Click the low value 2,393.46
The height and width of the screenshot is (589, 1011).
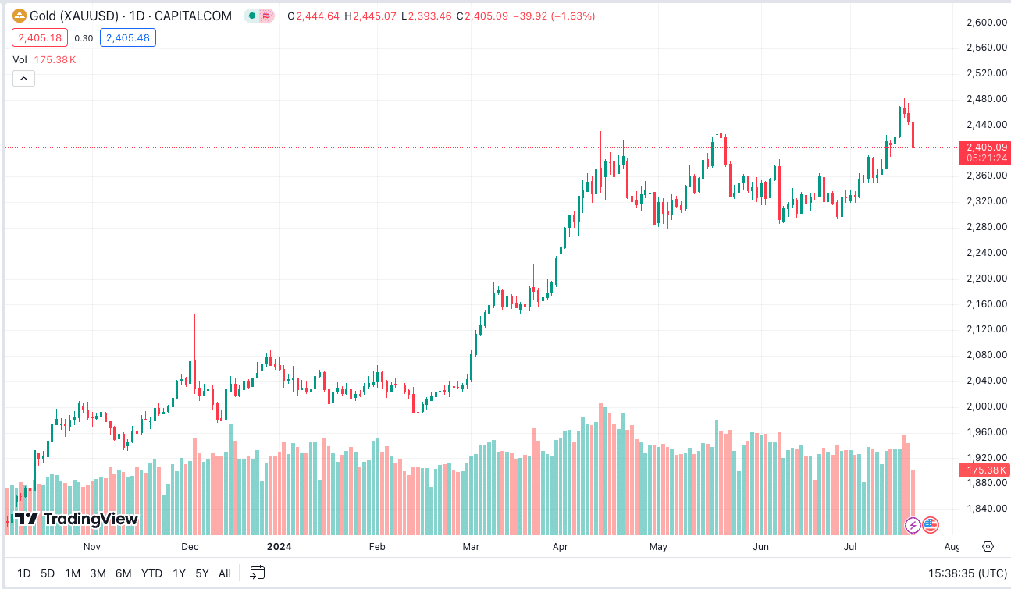[430, 16]
